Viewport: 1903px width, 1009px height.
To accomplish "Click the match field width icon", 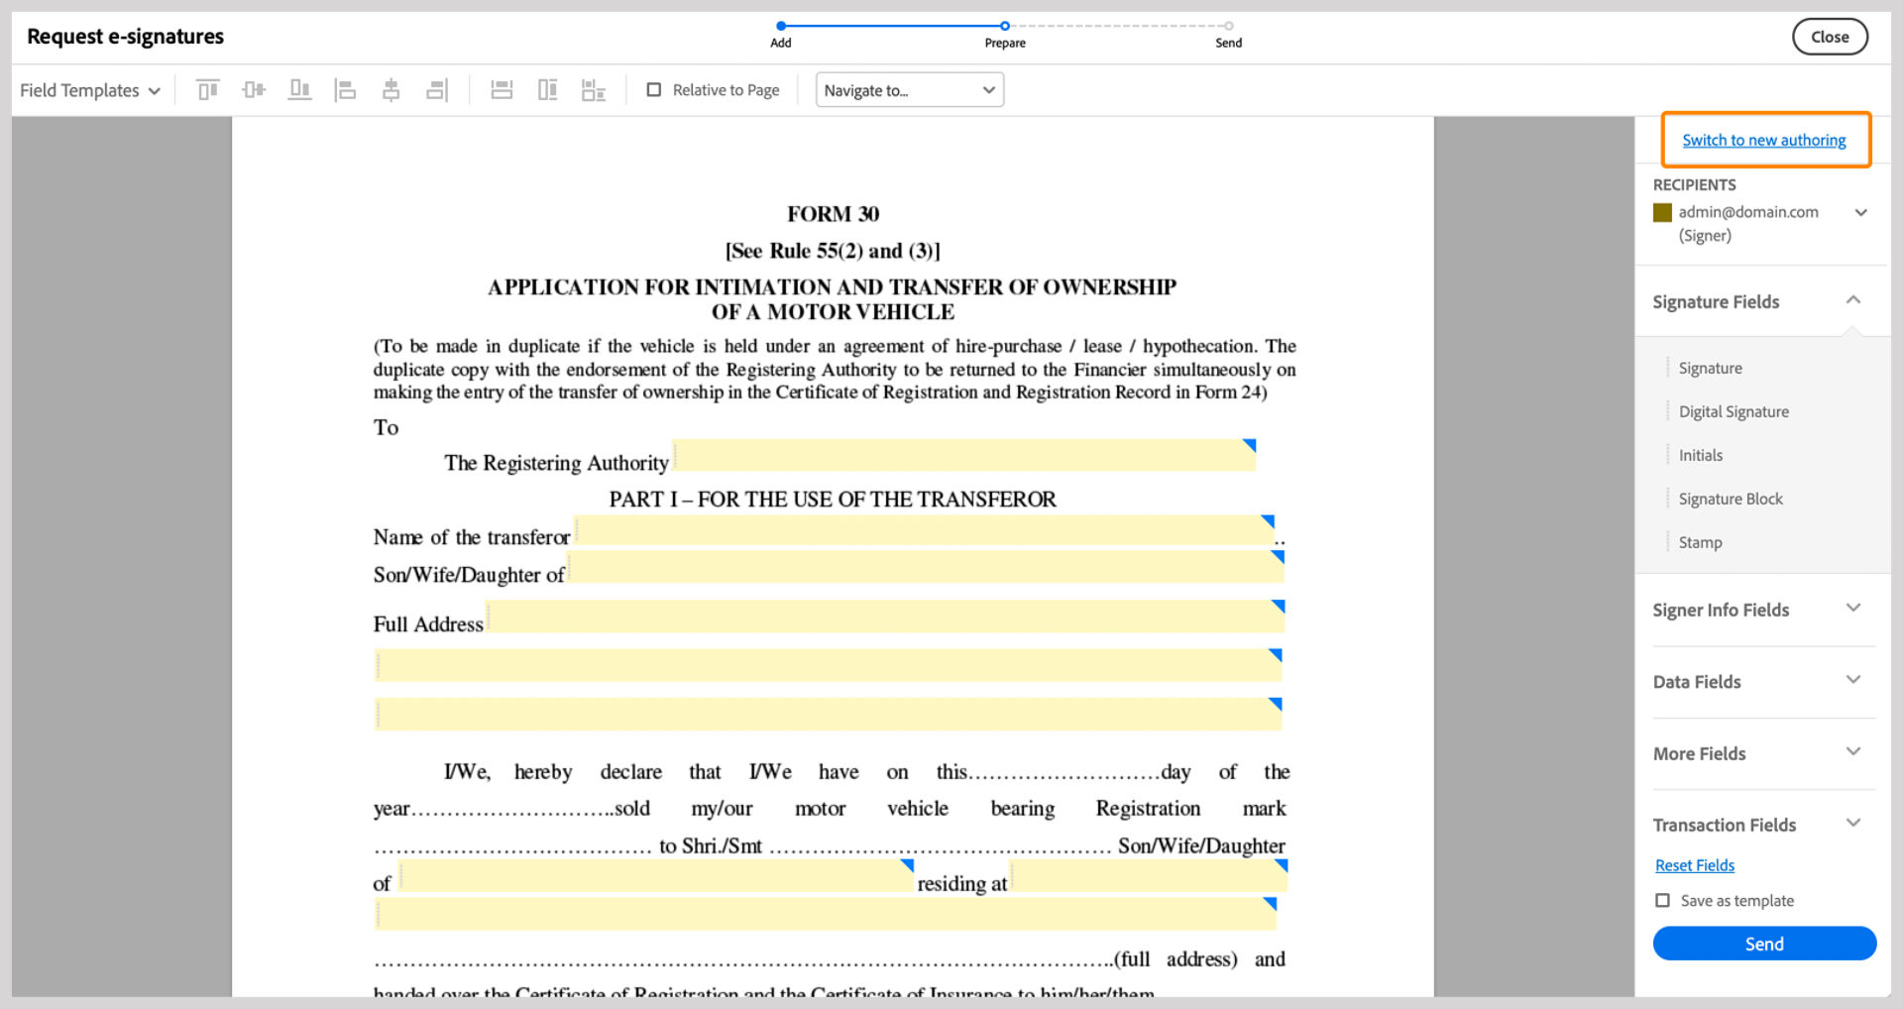I will point(502,90).
